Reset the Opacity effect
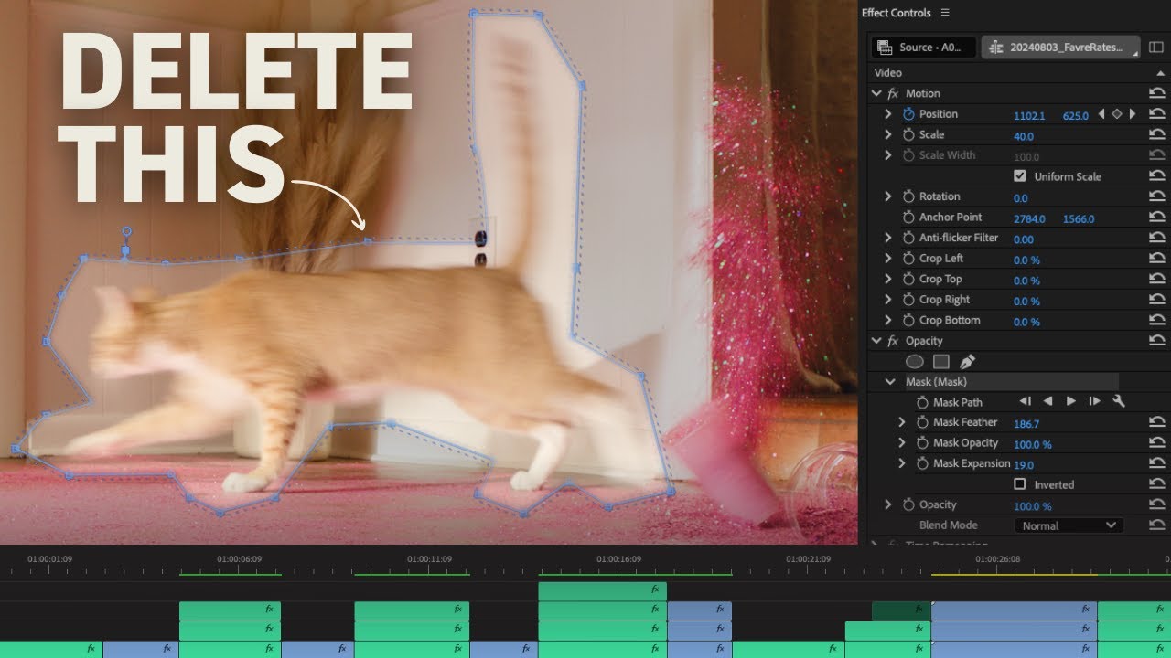 pos(1156,341)
